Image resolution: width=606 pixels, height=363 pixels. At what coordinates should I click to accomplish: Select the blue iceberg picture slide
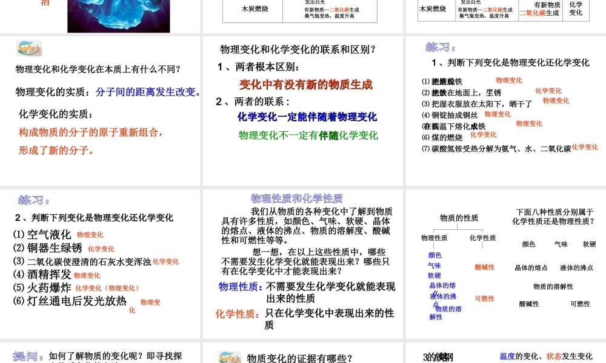tap(119, 16)
